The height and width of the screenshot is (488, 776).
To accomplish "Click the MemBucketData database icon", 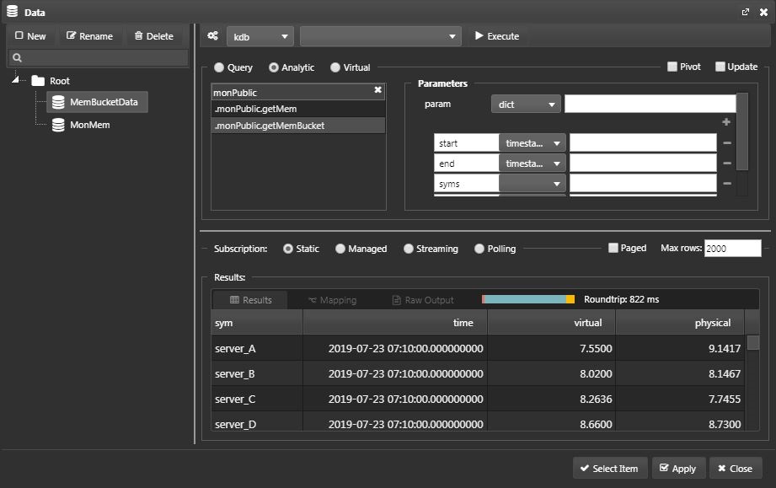I will [x=58, y=102].
